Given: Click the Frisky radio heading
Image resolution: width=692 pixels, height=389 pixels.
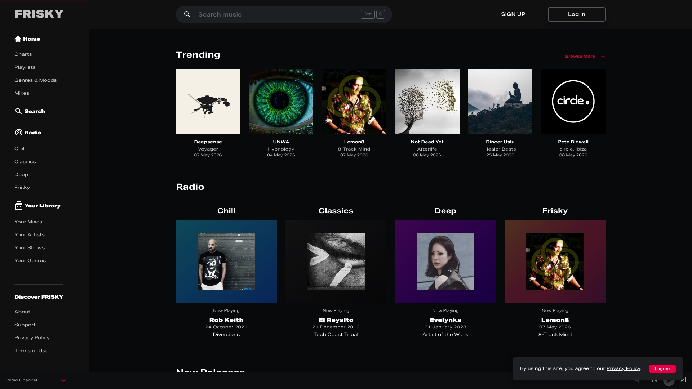Looking at the screenshot, I should click(x=555, y=211).
